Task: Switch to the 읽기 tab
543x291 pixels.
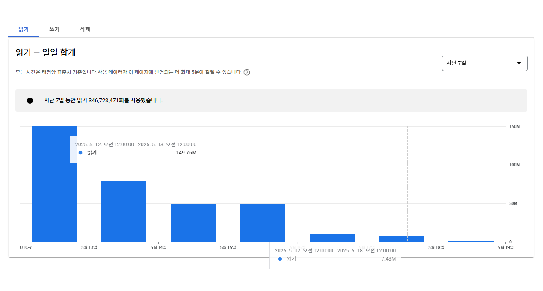Action: pyautogui.click(x=24, y=30)
